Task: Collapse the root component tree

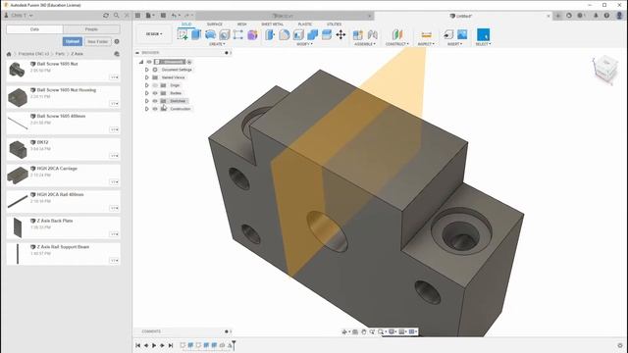Action: (141, 62)
